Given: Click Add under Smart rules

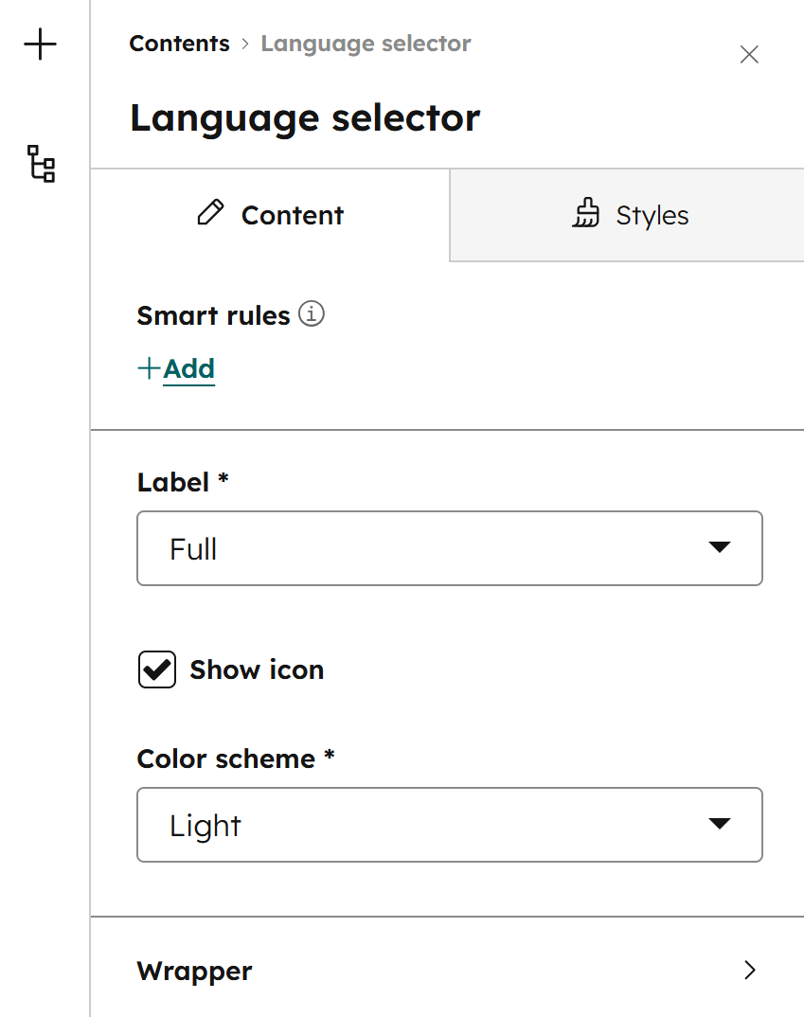Looking at the screenshot, I should click(x=188, y=368).
